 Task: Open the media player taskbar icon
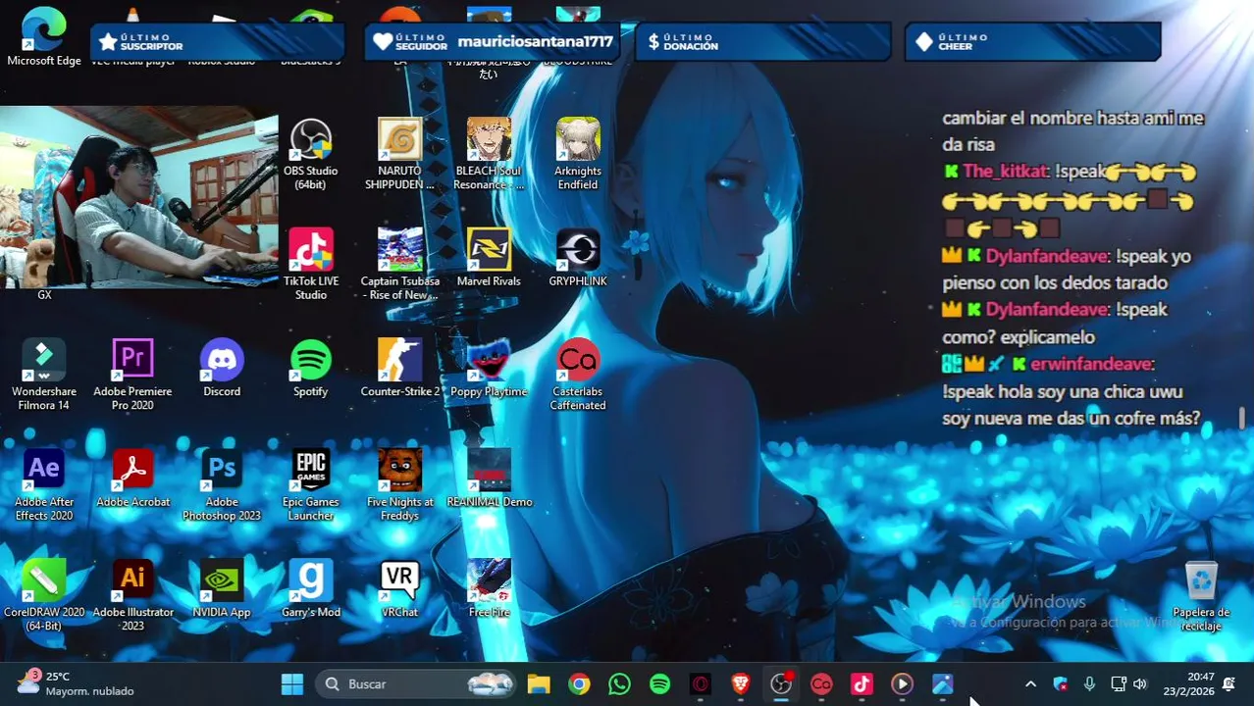[902, 683]
